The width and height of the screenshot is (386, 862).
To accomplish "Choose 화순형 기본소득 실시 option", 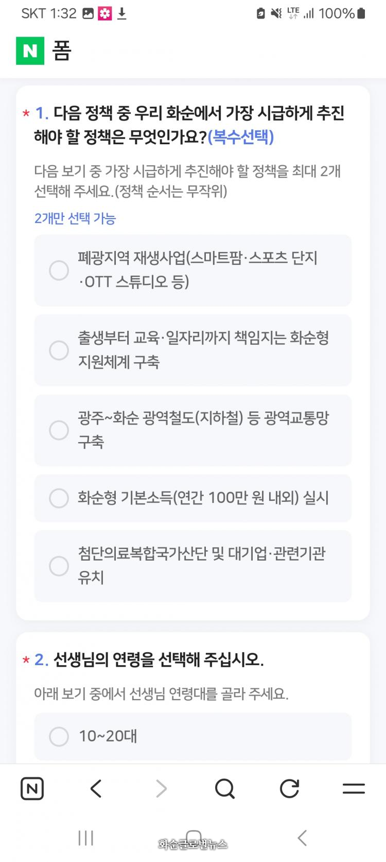I will (x=59, y=498).
